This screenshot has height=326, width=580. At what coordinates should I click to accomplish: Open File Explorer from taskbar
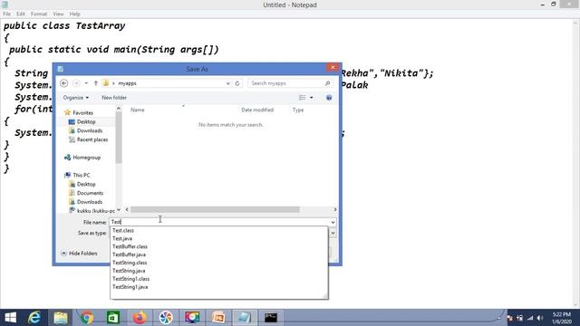(x=61, y=318)
